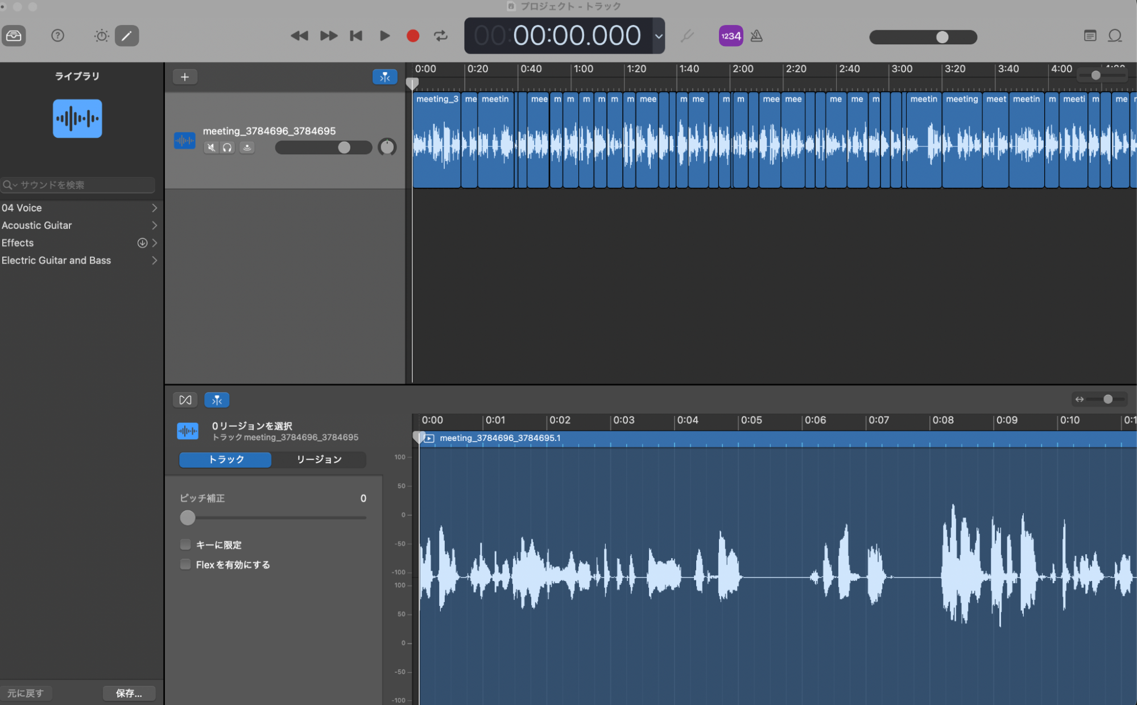Switch to the リージョン tab
This screenshot has height=705, width=1137.
pyautogui.click(x=319, y=459)
